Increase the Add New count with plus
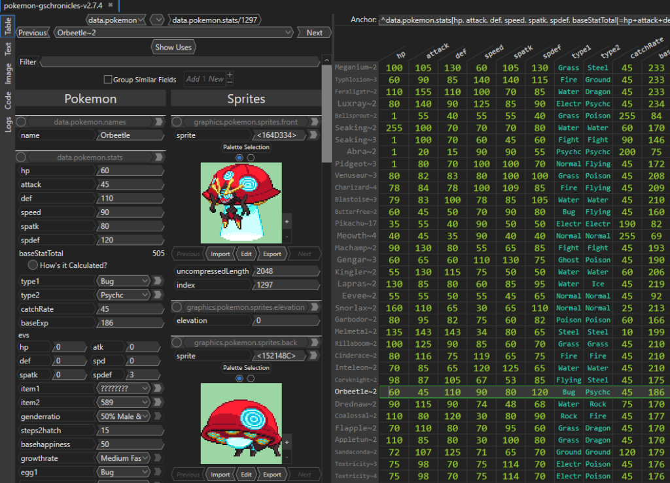 230,75
